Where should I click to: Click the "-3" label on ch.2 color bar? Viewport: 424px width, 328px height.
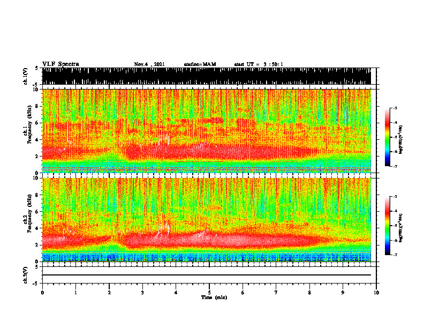pos(395,197)
